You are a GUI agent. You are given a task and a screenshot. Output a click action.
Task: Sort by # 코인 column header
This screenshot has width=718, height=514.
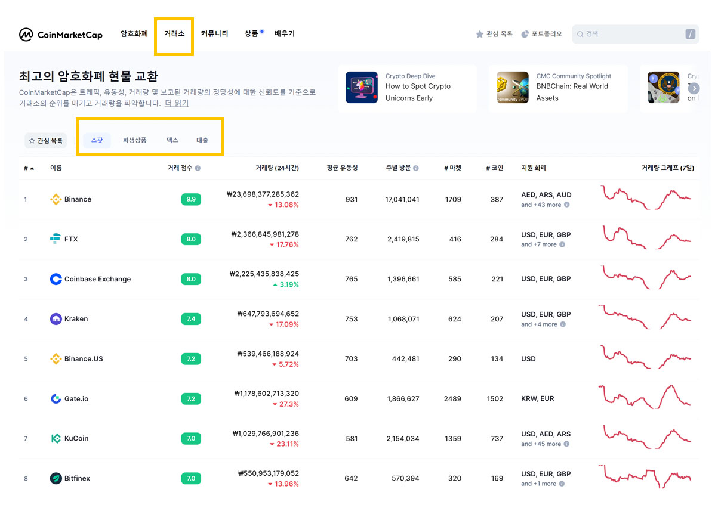[x=495, y=168]
